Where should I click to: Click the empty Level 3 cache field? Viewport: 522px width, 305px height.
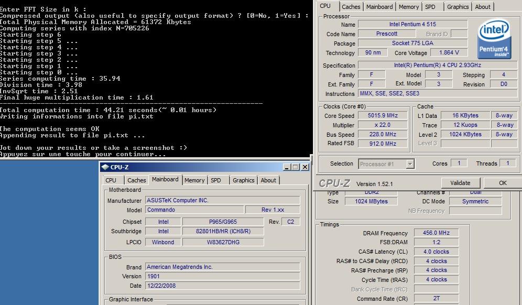[465, 144]
